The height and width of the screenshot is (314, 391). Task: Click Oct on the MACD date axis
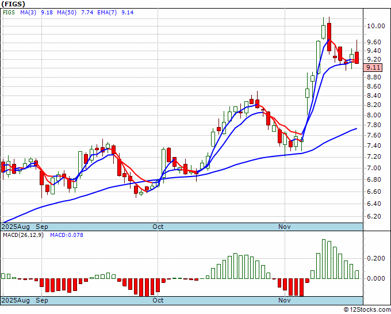tap(158, 300)
